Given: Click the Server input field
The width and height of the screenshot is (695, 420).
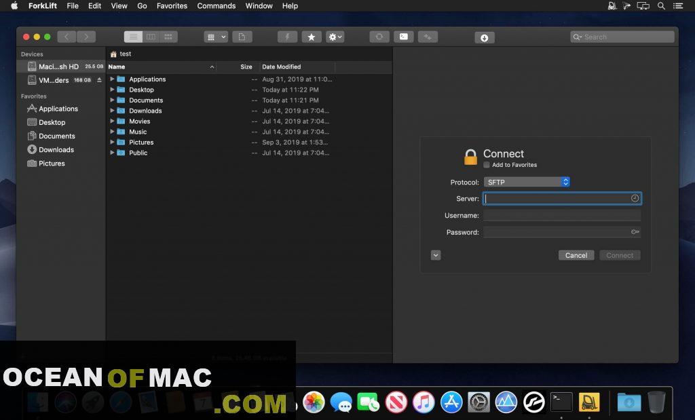Looking at the screenshot, I should pyautogui.click(x=562, y=199).
